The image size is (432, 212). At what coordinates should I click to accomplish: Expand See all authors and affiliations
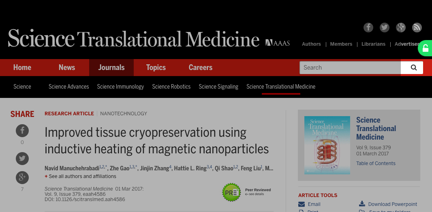(81, 176)
